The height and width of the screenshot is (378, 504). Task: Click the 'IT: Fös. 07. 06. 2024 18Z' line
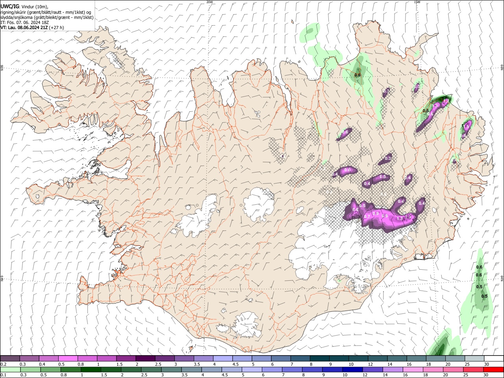click(x=24, y=22)
